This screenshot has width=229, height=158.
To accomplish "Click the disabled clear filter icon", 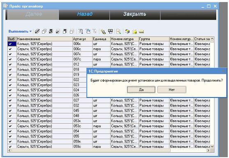I will pos(95,31).
